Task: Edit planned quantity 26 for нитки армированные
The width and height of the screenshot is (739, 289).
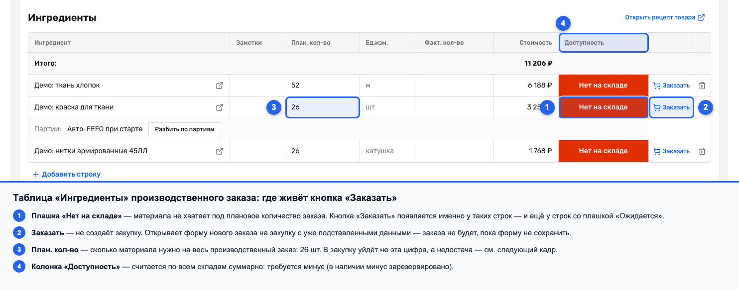Action: coord(322,151)
